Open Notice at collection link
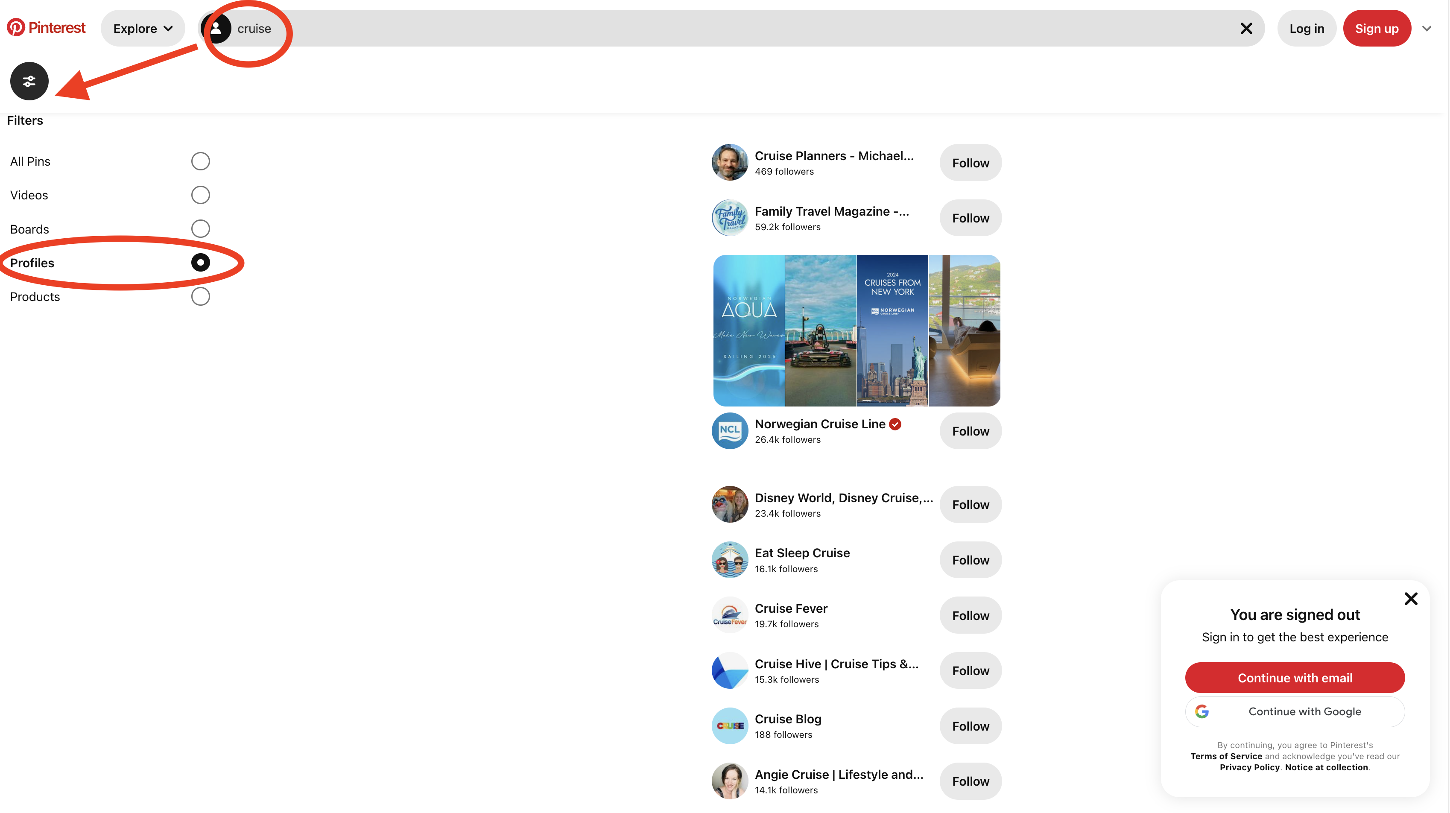This screenshot has height=813, width=1450. 1326,767
